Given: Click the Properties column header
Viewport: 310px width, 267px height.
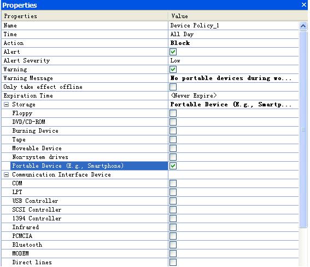Looking at the screenshot, I should tap(85, 16).
